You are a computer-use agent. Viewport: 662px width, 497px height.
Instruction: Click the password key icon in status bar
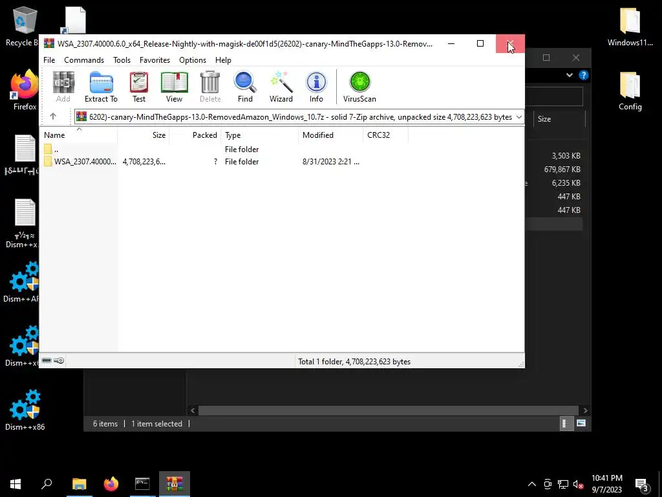tap(59, 360)
